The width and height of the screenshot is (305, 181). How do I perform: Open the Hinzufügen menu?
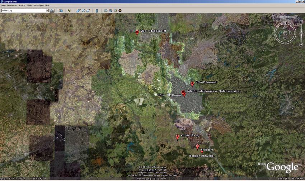(x=38, y=5)
